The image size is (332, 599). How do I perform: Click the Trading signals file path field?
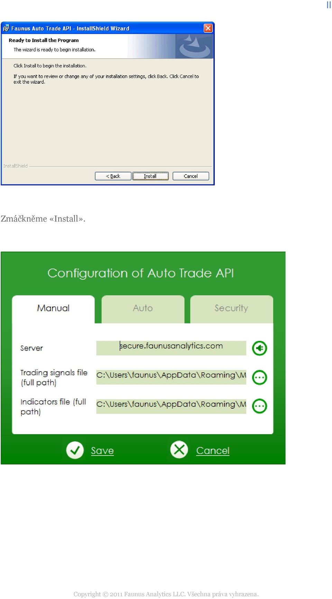click(x=171, y=377)
